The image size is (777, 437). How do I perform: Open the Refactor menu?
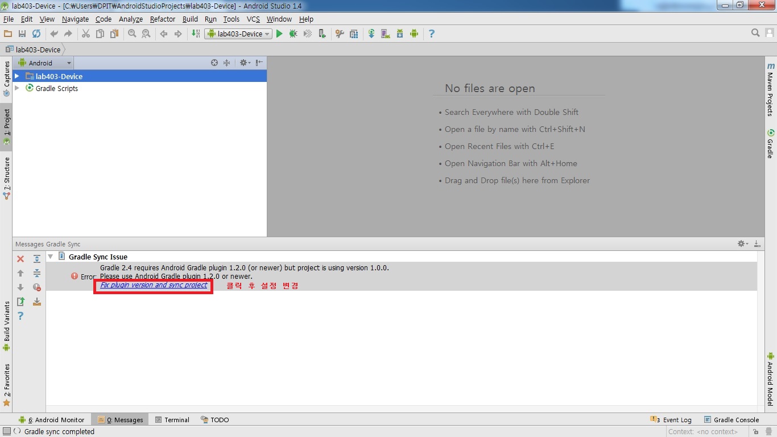(x=163, y=19)
